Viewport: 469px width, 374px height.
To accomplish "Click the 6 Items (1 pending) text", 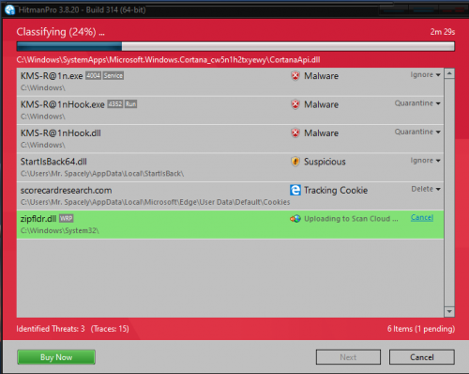I will [x=421, y=329].
